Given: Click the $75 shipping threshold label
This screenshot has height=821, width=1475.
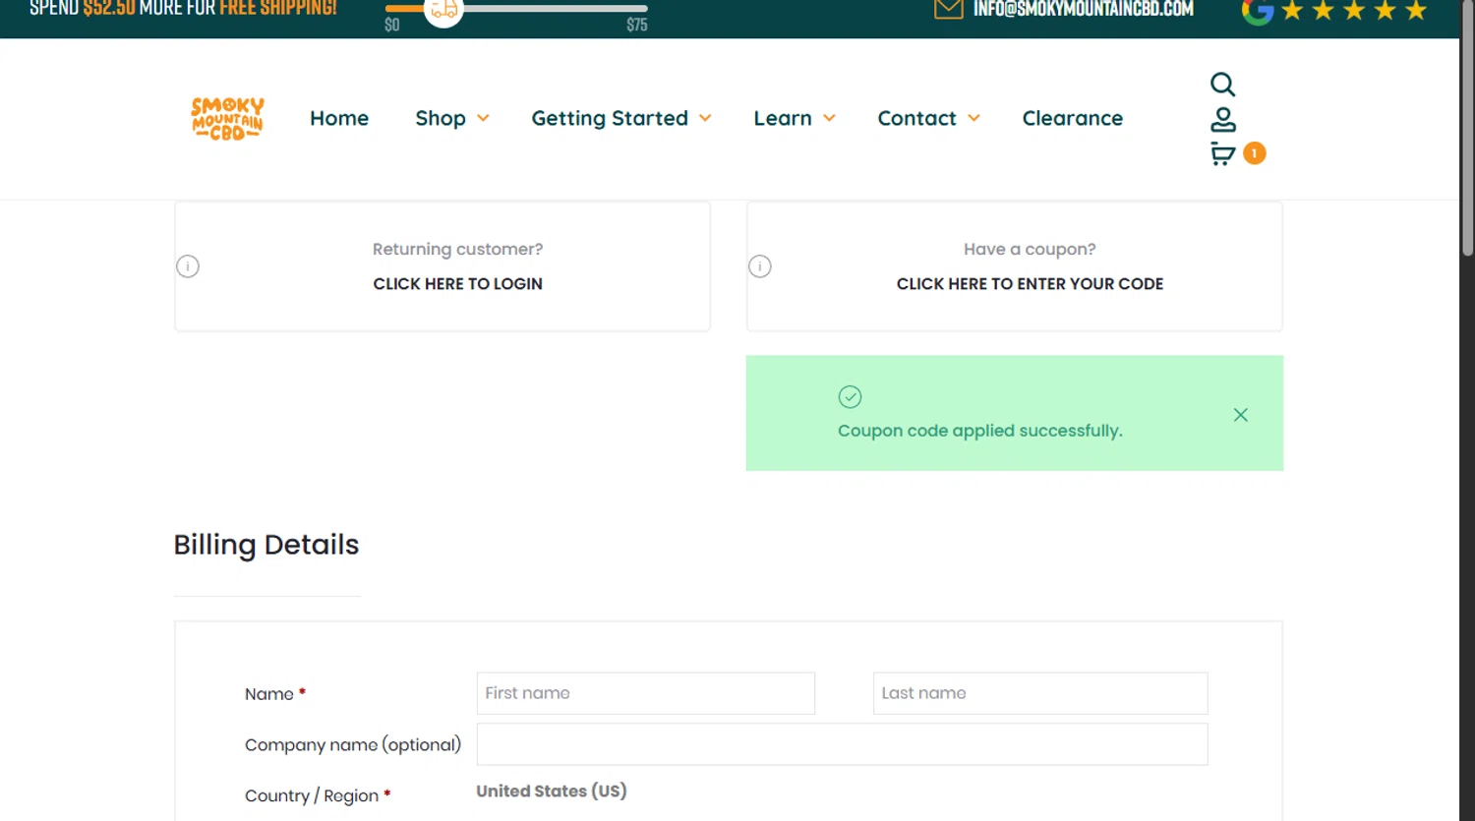Looking at the screenshot, I should pyautogui.click(x=637, y=26).
